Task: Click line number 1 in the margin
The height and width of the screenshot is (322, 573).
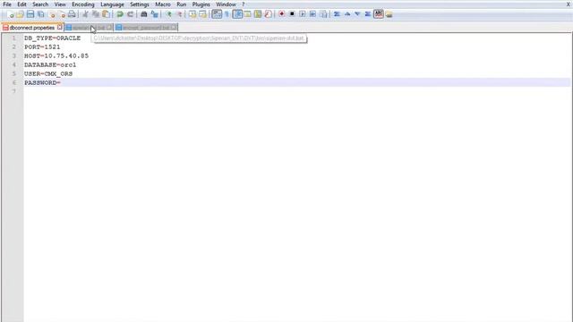Action: pos(14,38)
